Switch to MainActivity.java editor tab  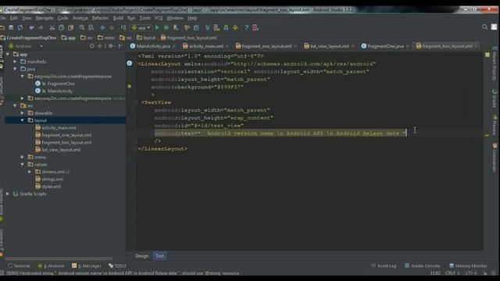click(x=153, y=46)
